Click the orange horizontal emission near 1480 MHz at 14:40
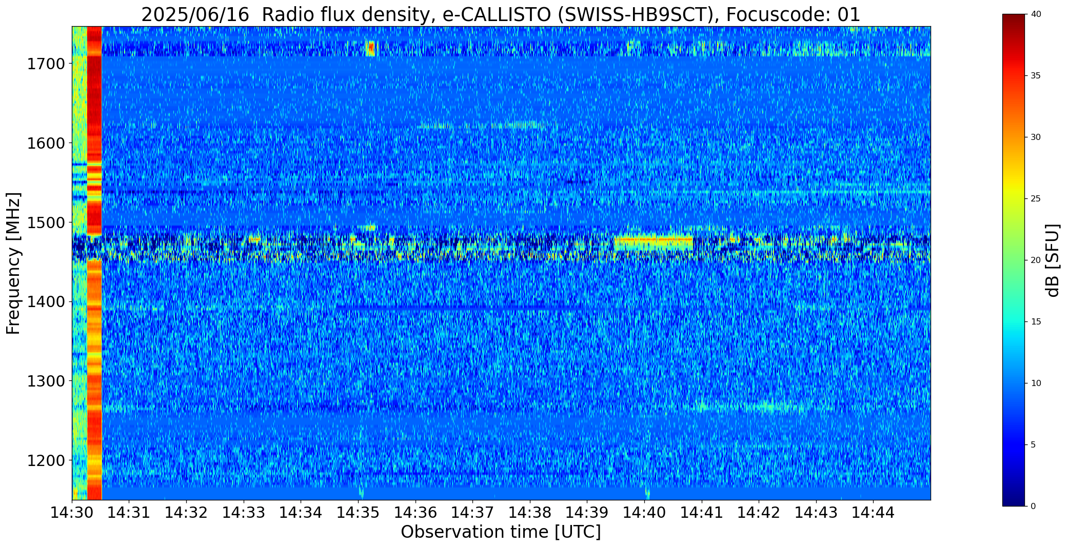1068x547 pixels. [x=654, y=239]
